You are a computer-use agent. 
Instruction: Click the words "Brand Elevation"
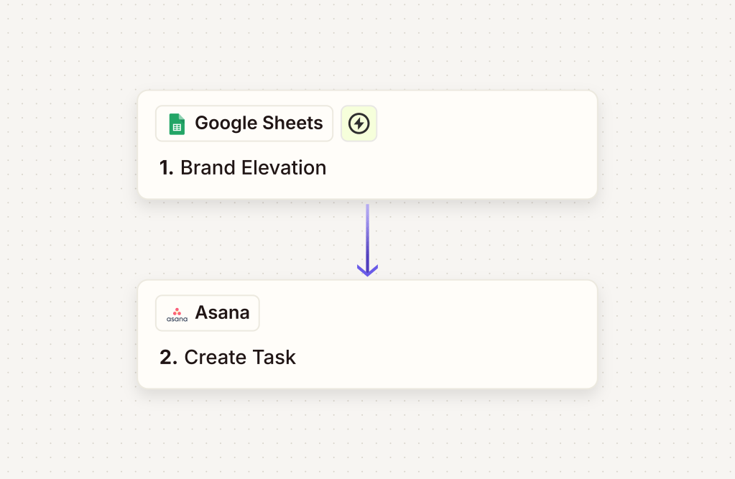tap(253, 168)
